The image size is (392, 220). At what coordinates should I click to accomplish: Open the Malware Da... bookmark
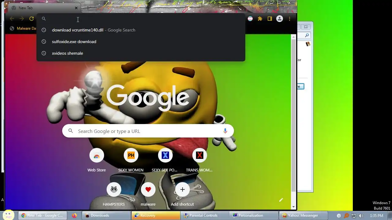point(23,28)
